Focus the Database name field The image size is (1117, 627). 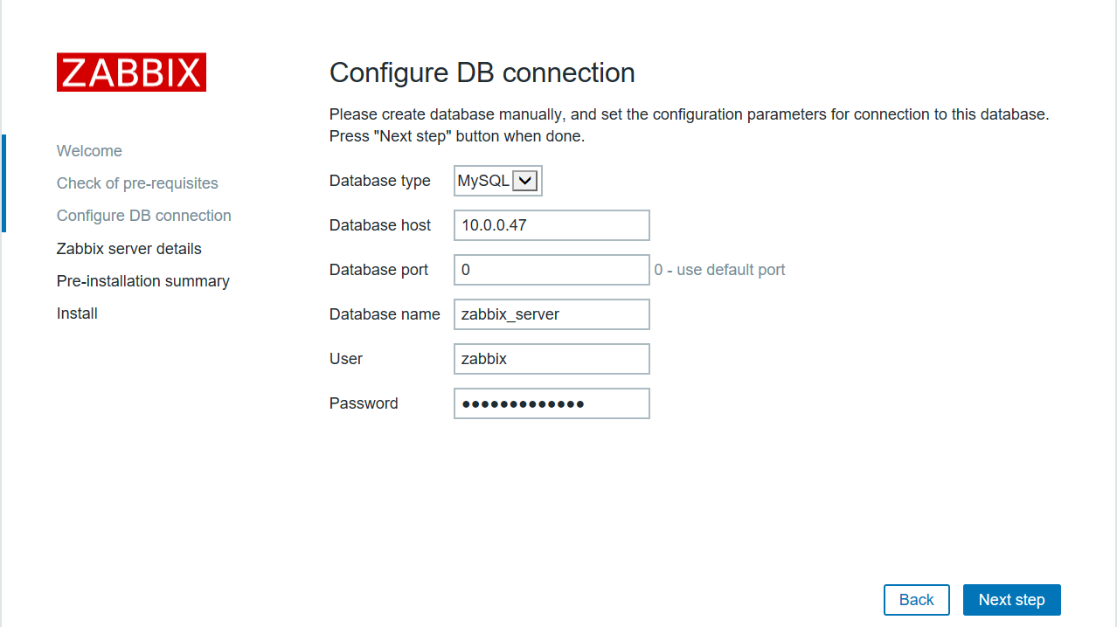(x=552, y=314)
